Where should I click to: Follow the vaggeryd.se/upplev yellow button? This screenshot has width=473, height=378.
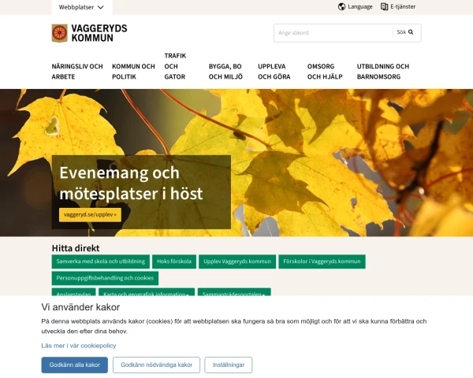(x=90, y=215)
